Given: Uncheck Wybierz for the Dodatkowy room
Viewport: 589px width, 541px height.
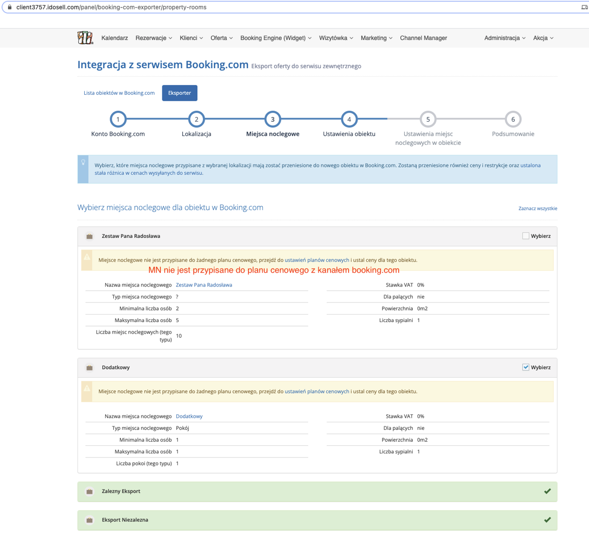Looking at the screenshot, I should (525, 367).
